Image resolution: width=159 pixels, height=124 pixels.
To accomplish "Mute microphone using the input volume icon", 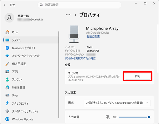I will pos(108,117).
